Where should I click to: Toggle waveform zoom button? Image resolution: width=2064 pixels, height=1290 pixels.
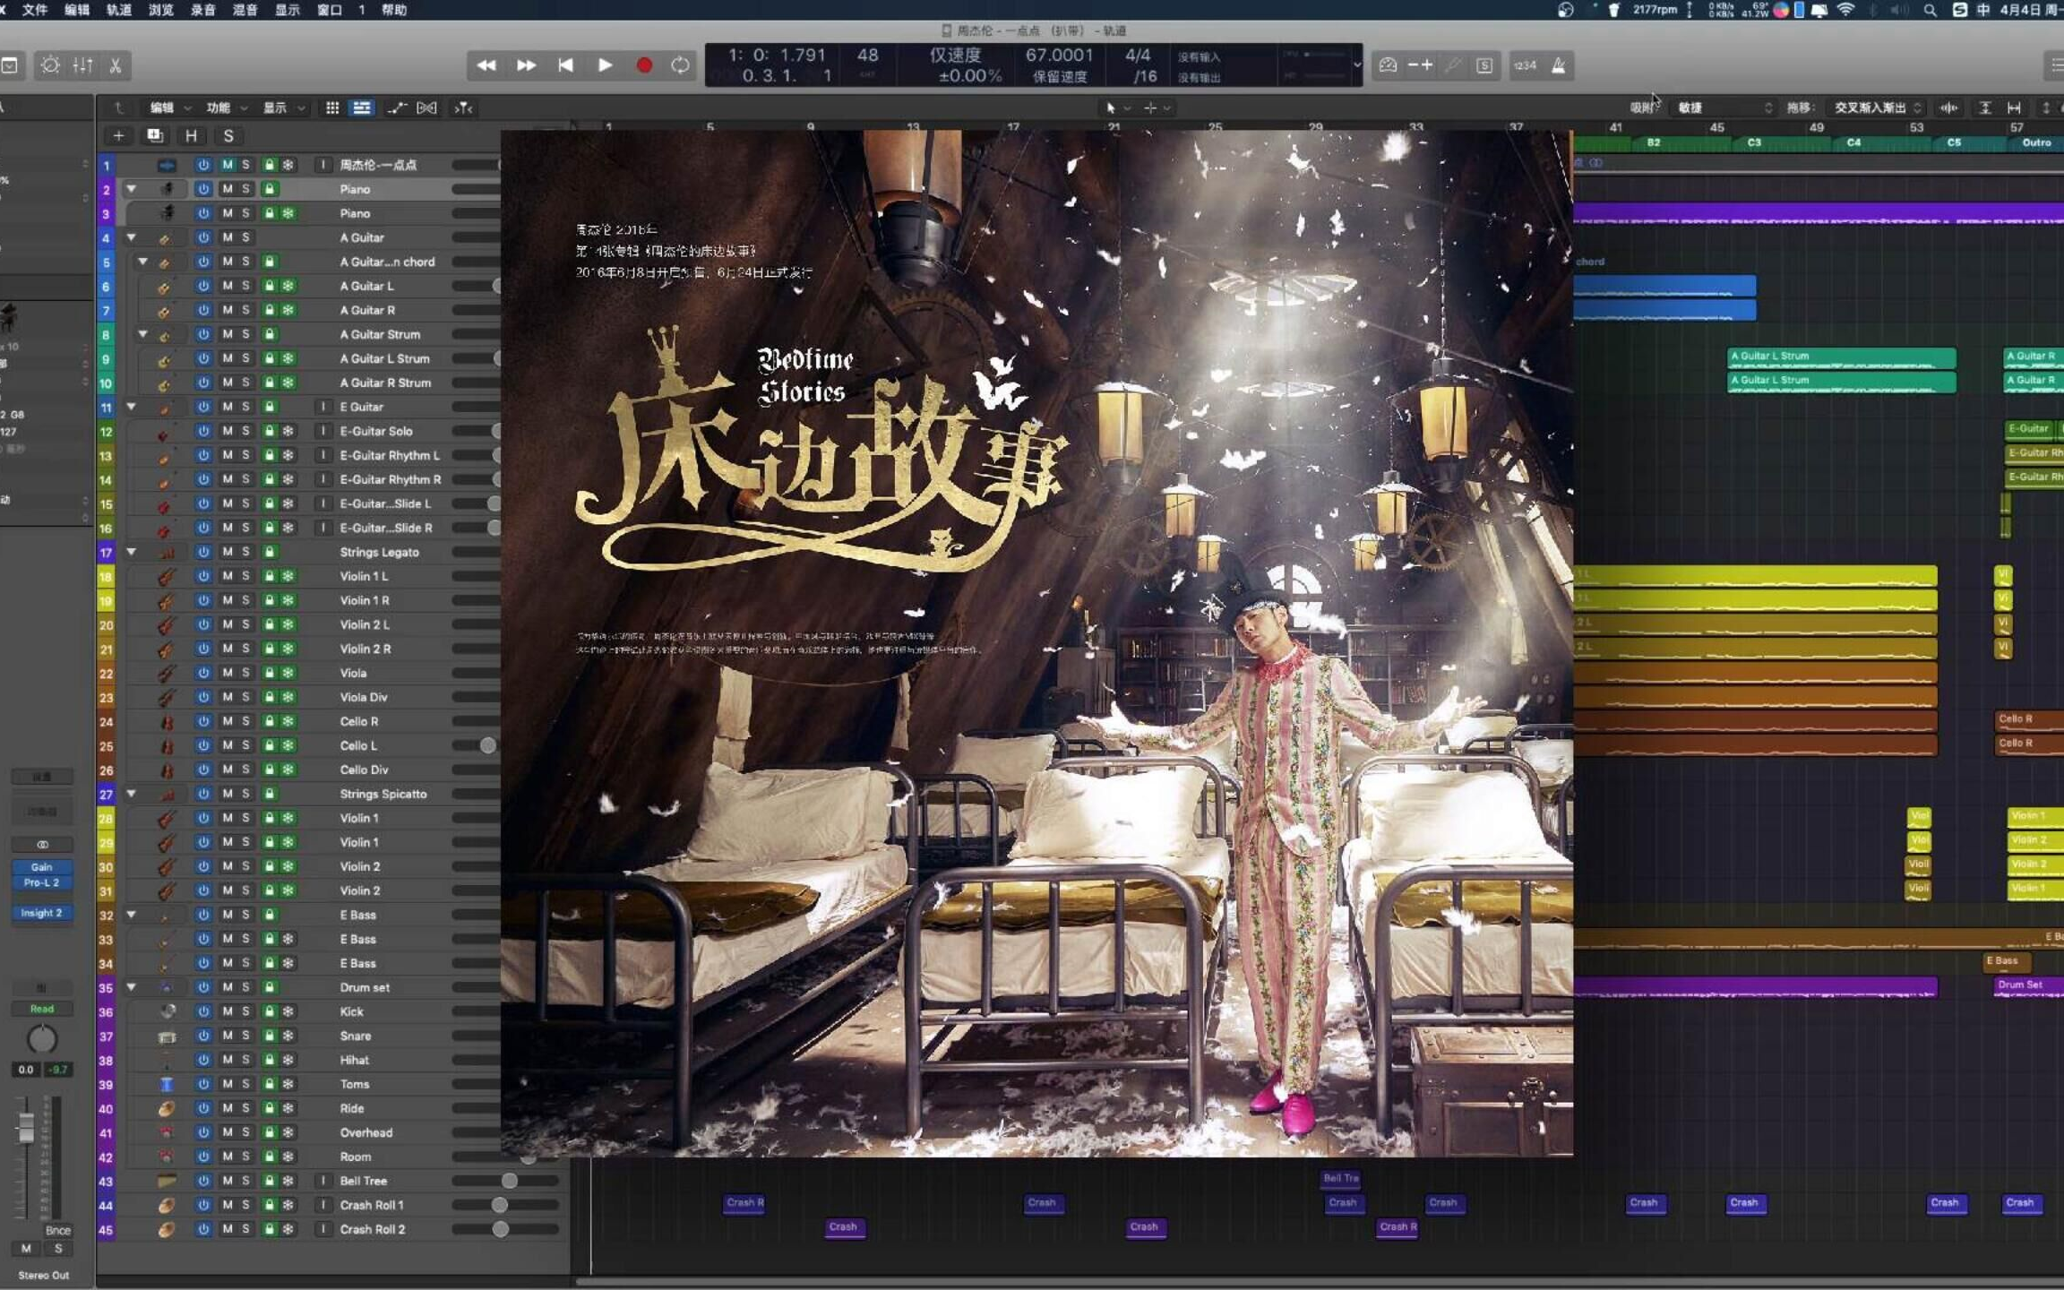point(1948,107)
